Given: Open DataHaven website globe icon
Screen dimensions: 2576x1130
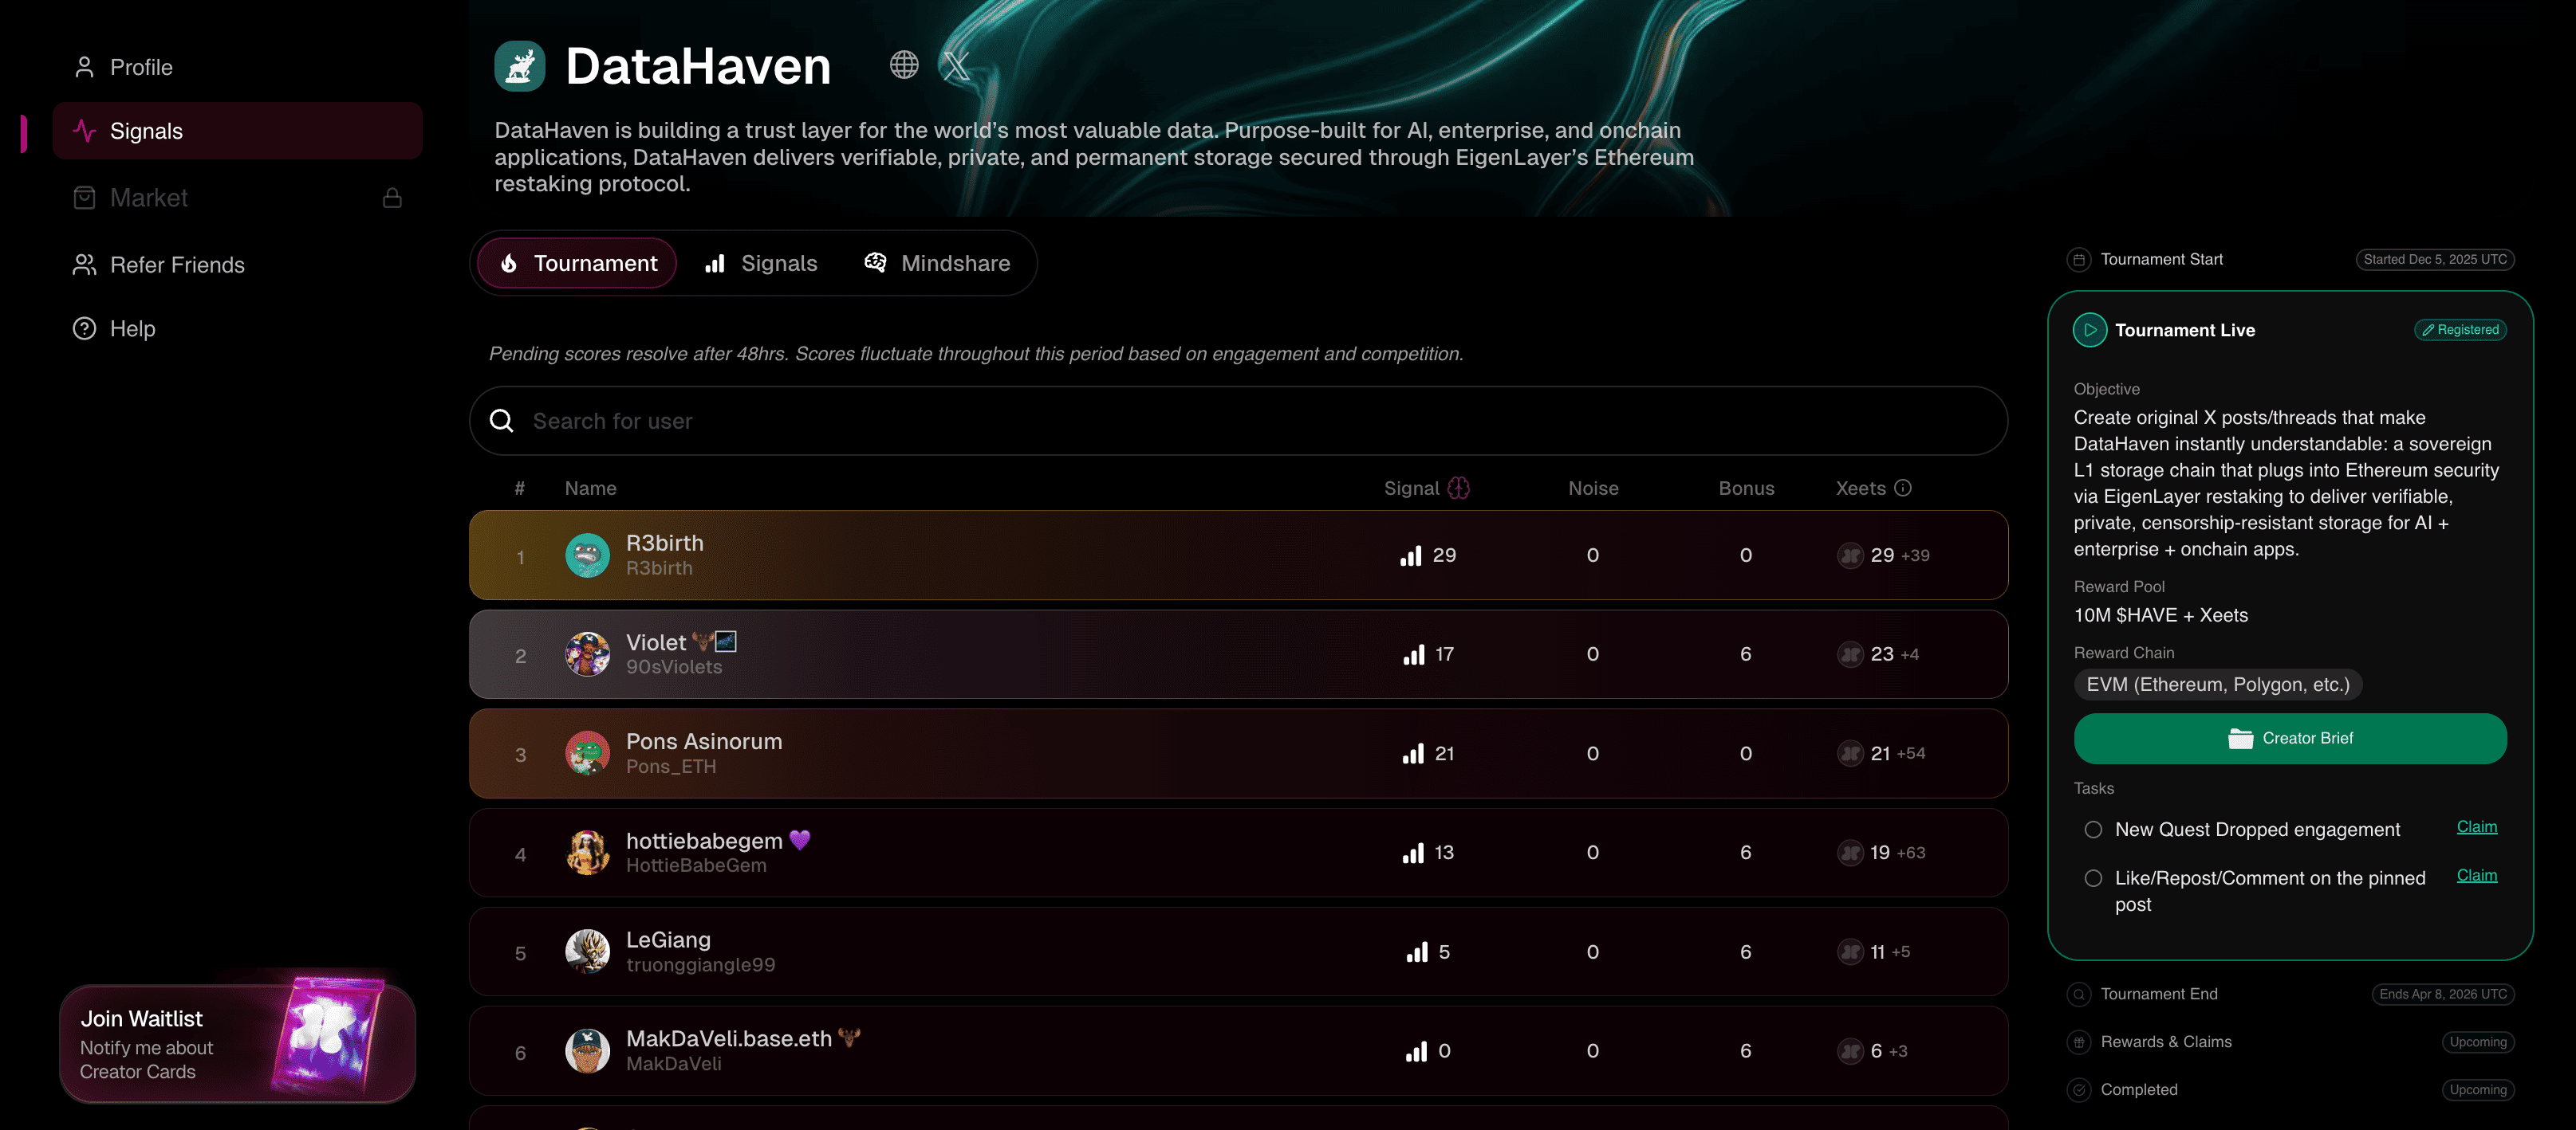Looking at the screenshot, I should pyautogui.click(x=903, y=65).
